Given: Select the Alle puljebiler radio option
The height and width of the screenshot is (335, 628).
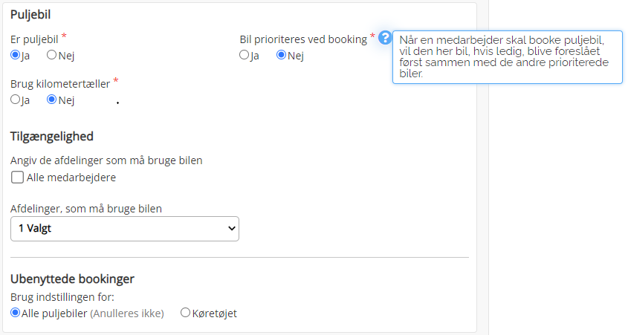Looking at the screenshot, I should [x=15, y=313].
